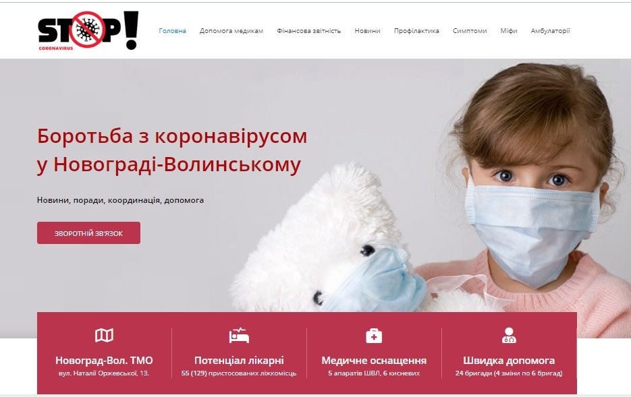This screenshot has width=631, height=397.
Task: Click the headline Боротьба з коронавірусом
Action: [172, 136]
